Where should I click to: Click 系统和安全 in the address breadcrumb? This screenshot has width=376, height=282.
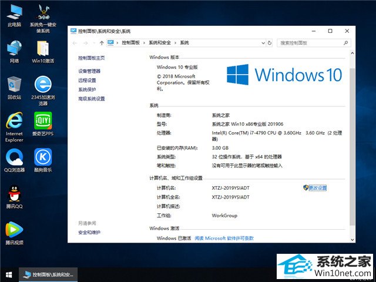[x=160, y=43]
